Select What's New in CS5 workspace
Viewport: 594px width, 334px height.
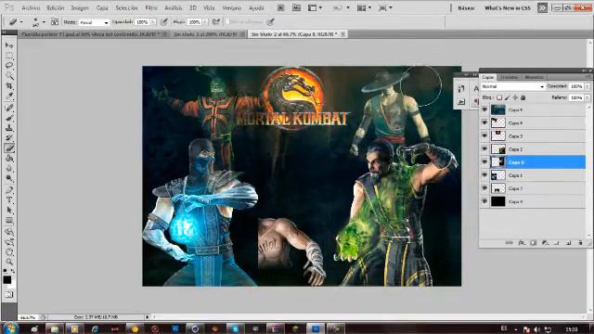(508, 7)
